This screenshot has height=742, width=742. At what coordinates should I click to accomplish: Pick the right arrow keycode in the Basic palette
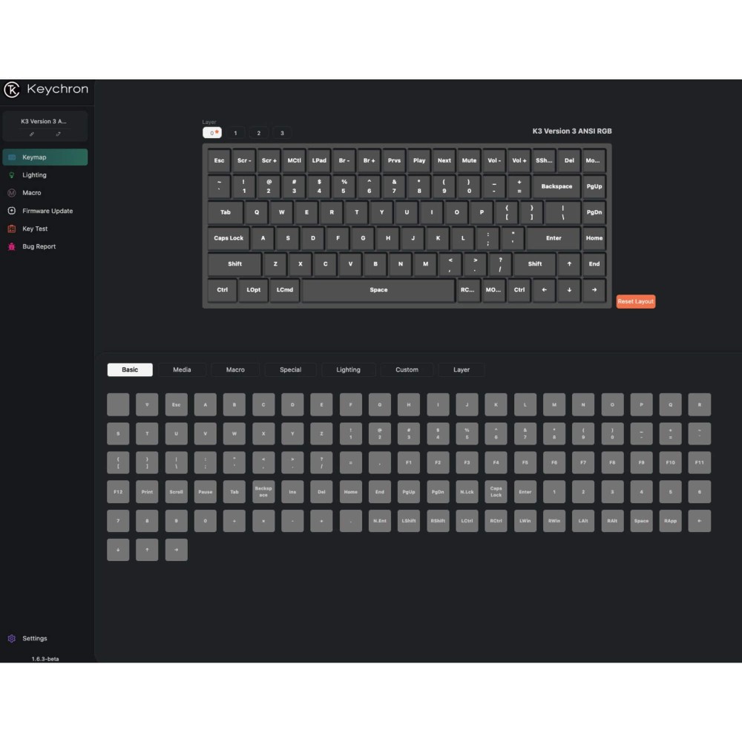[177, 550]
